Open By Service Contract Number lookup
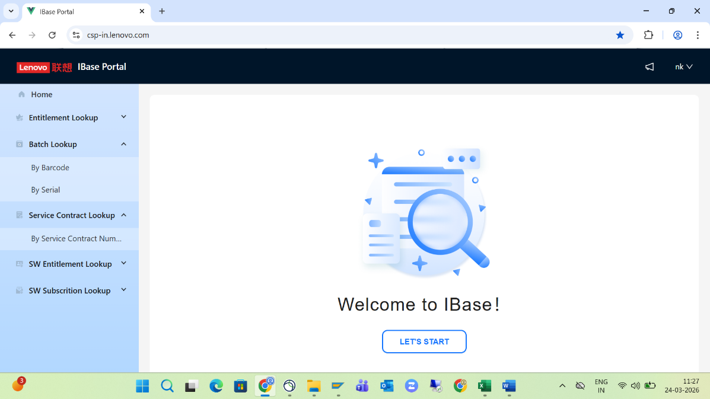The height and width of the screenshot is (399, 710). pos(76,239)
